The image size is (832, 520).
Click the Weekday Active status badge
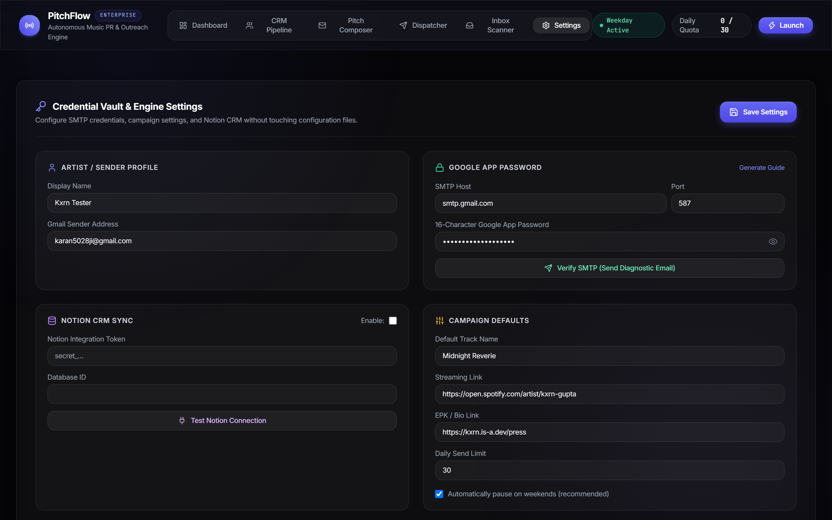coord(628,25)
